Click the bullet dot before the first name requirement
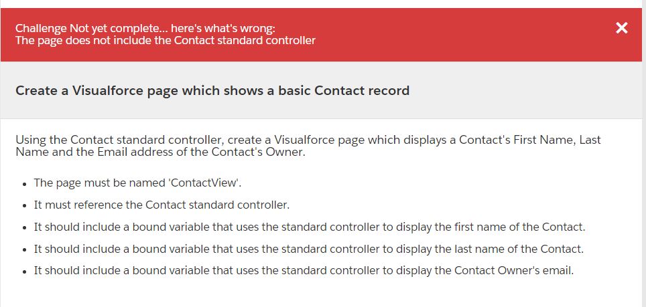Viewport: 646px width, 307px height. point(25,227)
